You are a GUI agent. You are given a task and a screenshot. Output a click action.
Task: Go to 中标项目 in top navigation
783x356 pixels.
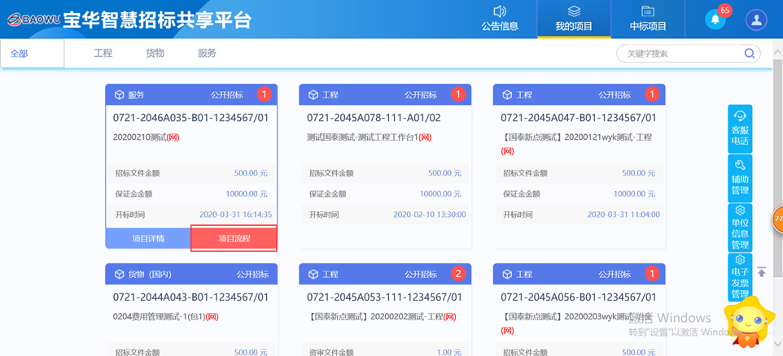(648, 20)
